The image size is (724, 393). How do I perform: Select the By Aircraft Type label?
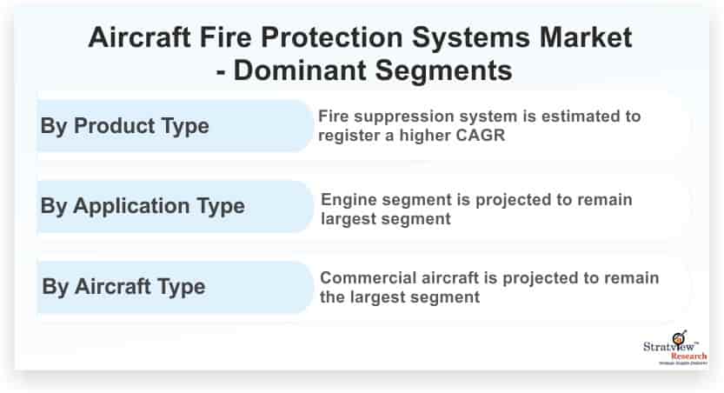[123, 287]
